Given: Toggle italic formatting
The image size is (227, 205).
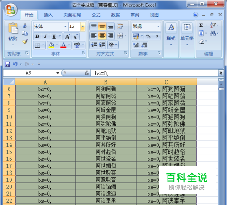Looking at the screenshot, I should pyautogui.click(x=45, y=36).
